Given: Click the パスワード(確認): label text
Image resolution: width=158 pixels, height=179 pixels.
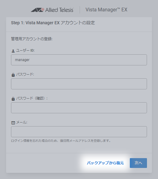Looking at the screenshot, I should 32,98.
